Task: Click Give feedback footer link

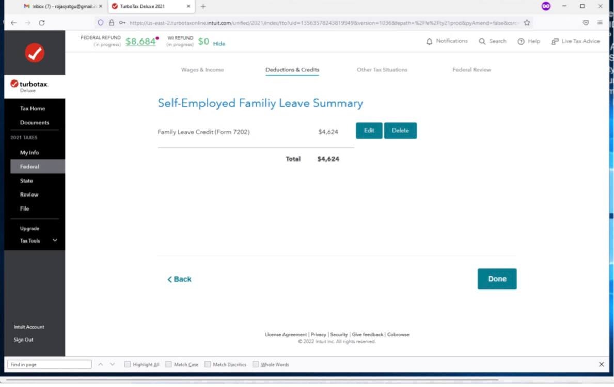Action: tap(367, 334)
